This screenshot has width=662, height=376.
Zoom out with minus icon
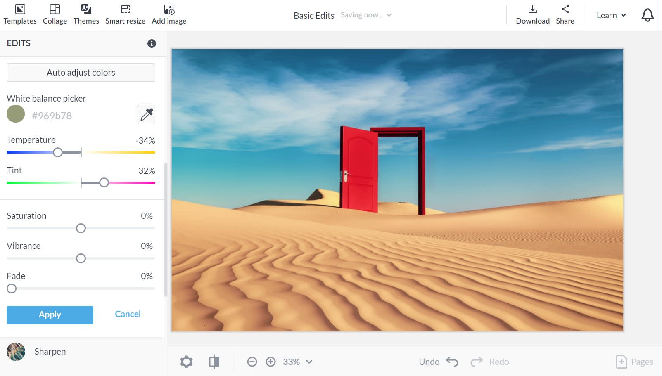point(252,362)
